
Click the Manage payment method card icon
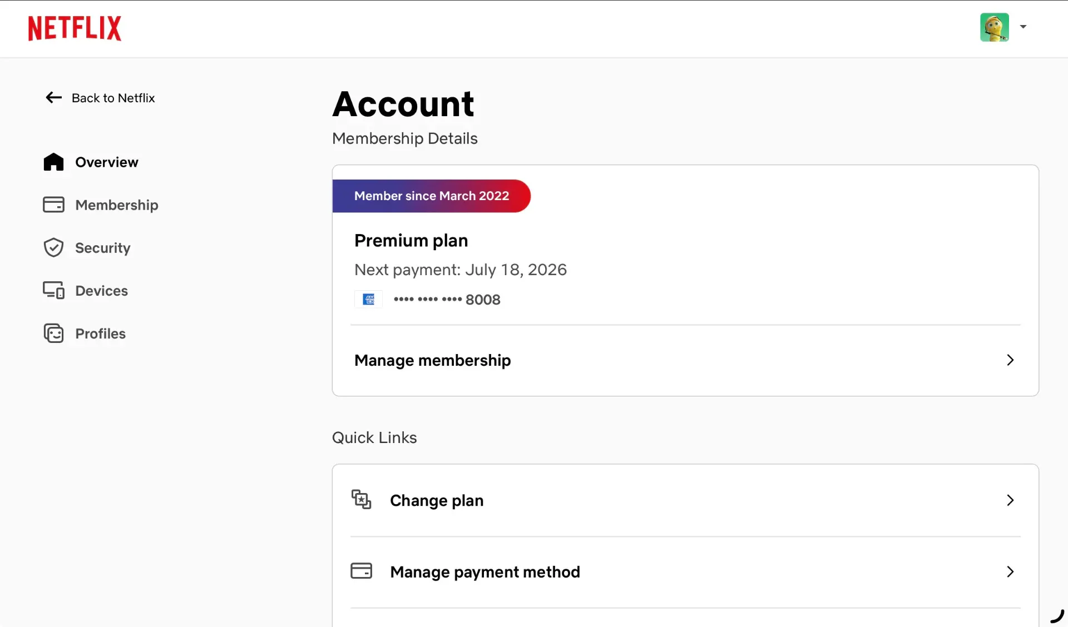tap(361, 571)
